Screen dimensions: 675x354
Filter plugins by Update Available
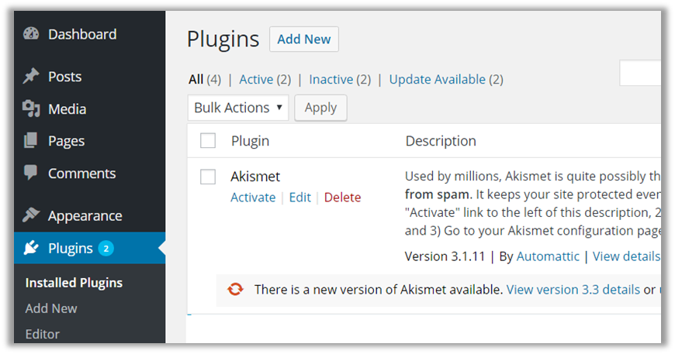[438, 79]
